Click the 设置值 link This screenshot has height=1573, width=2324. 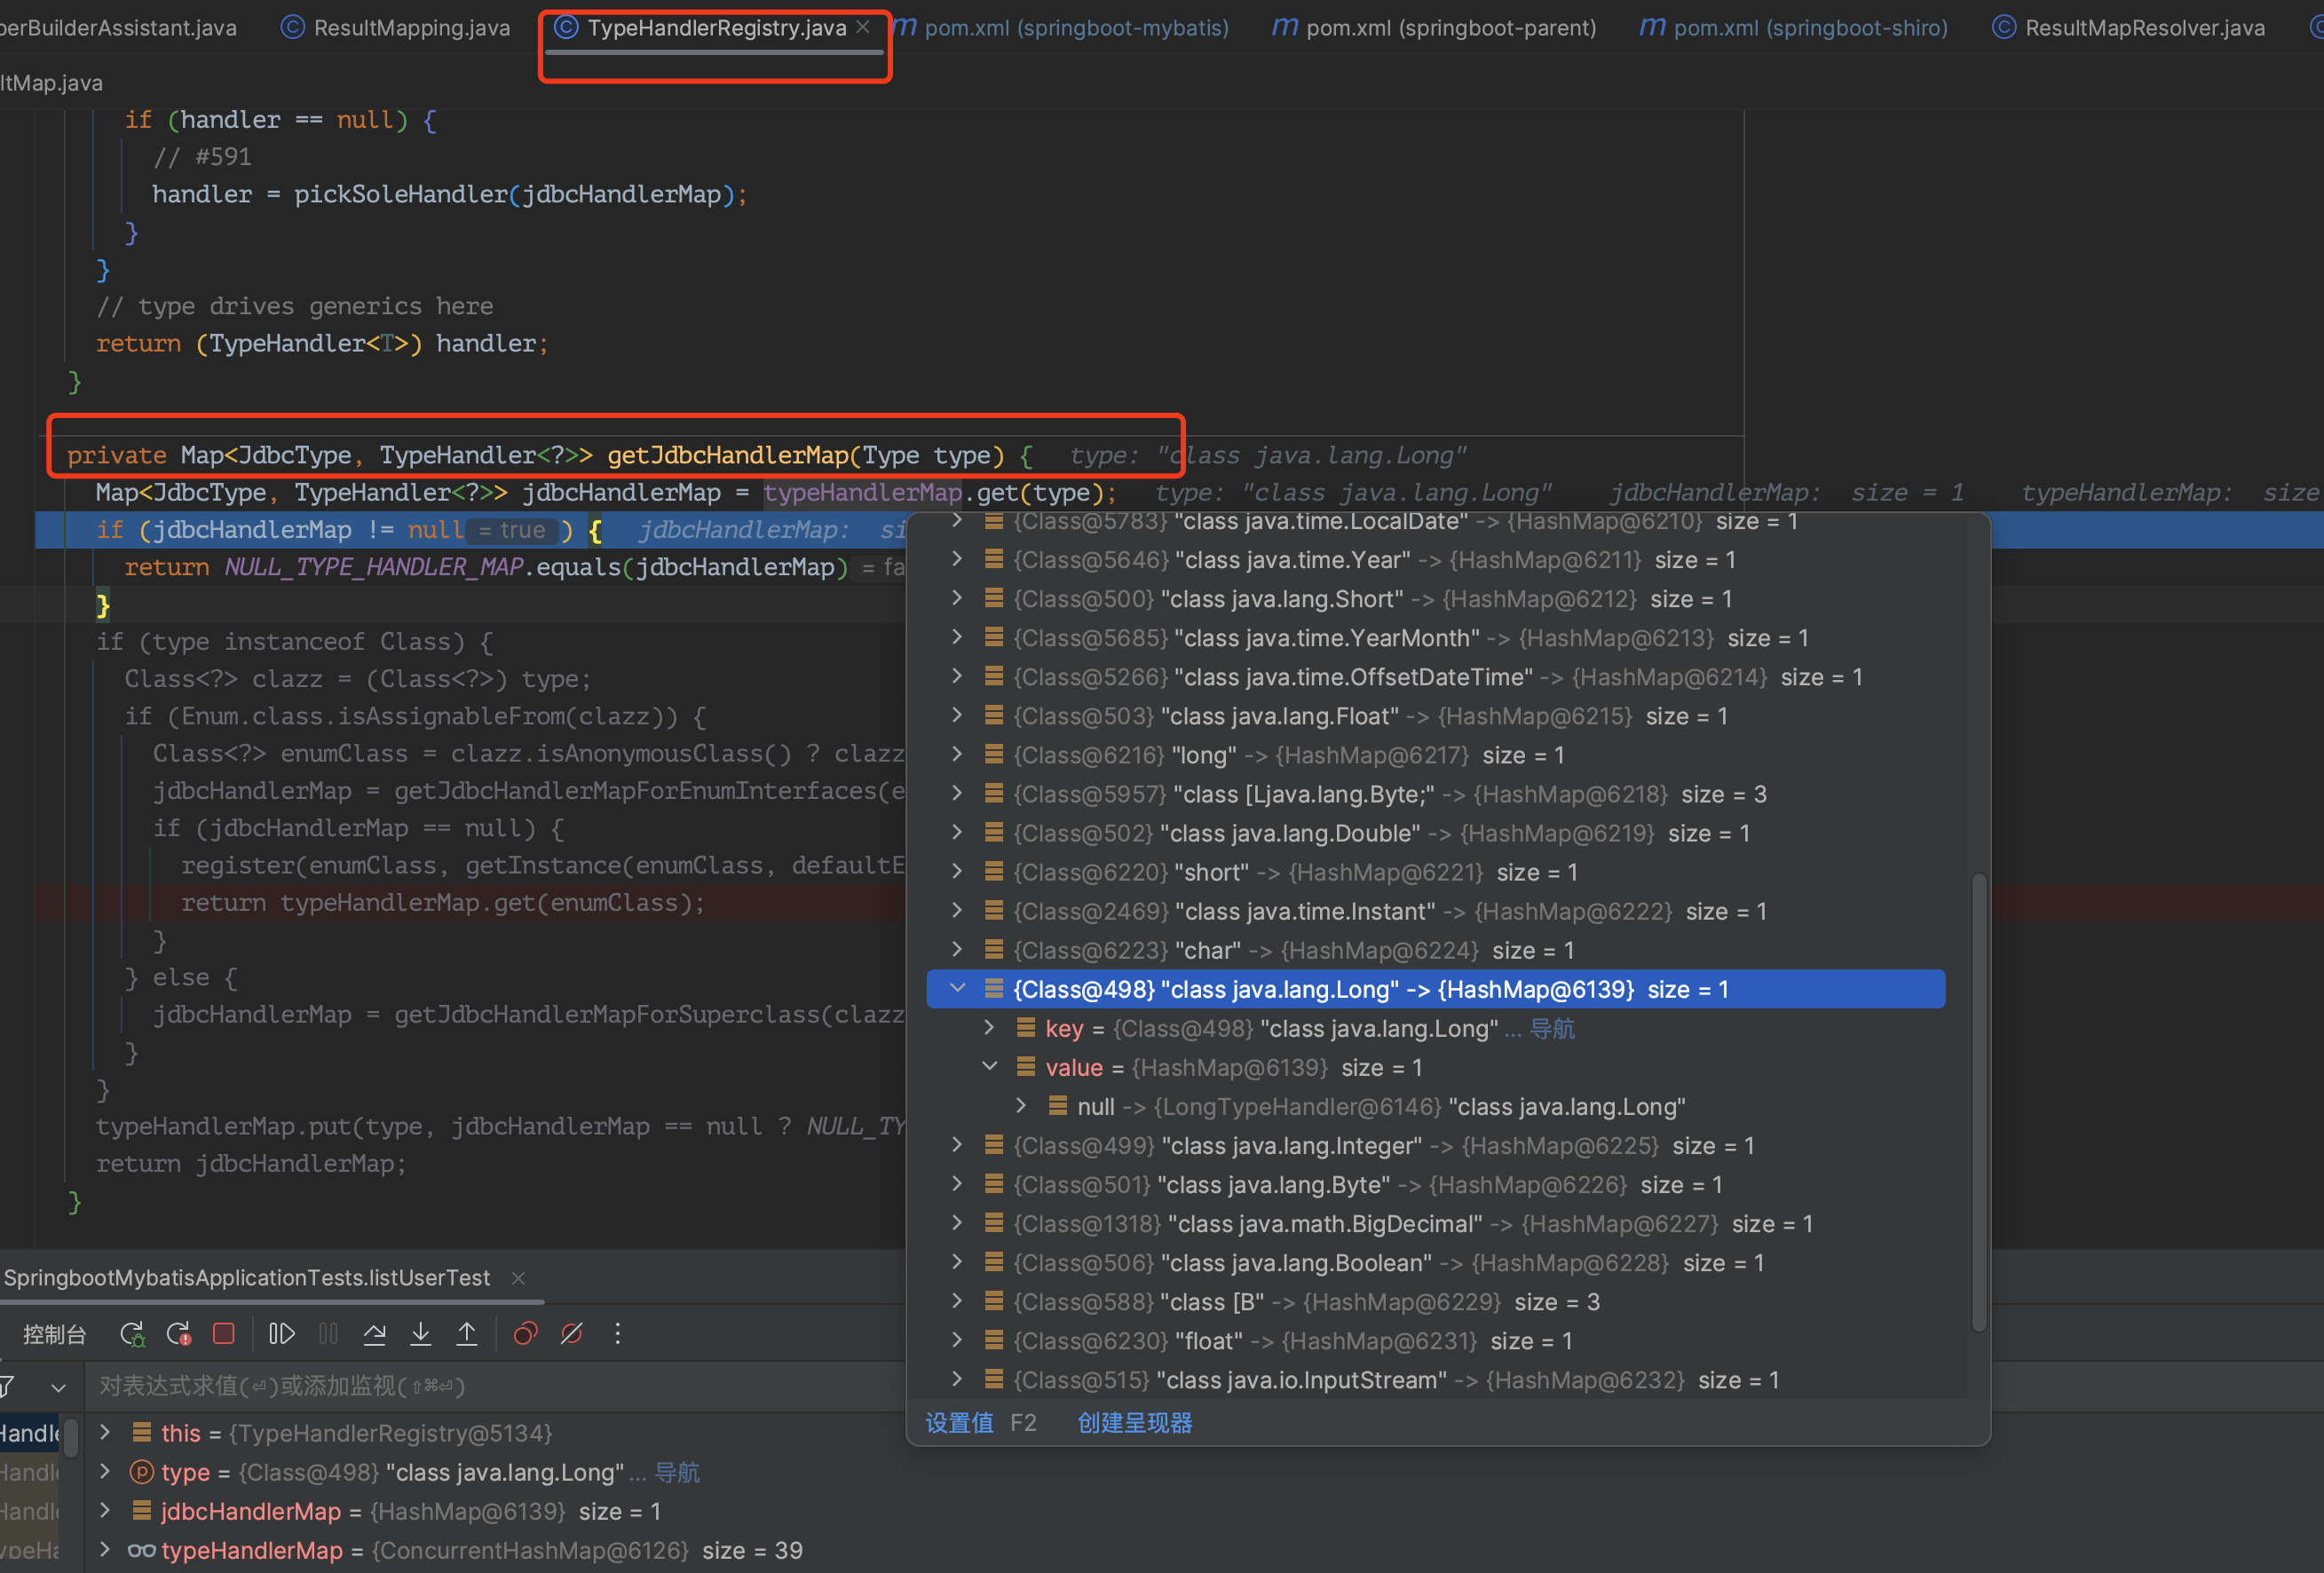pos(959,1423)
